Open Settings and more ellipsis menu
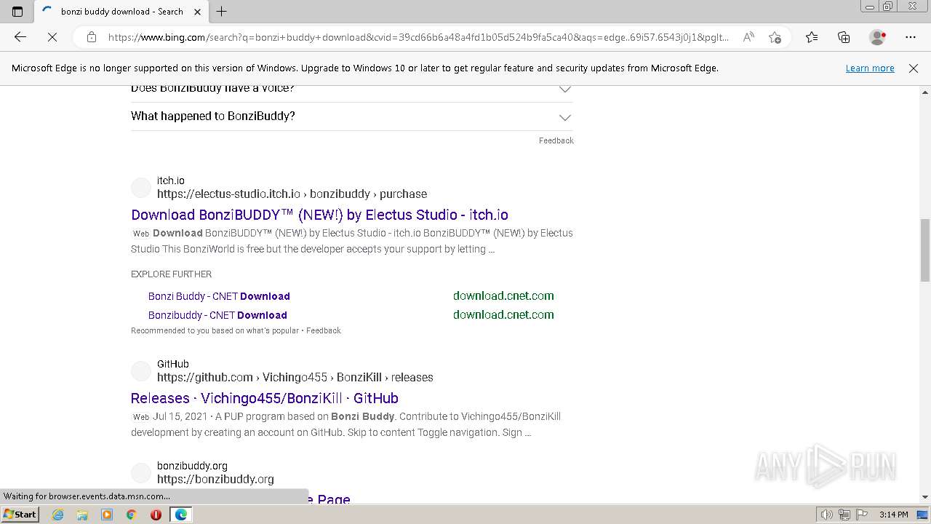Screen dimensions: 931x524 coord(911,37)
